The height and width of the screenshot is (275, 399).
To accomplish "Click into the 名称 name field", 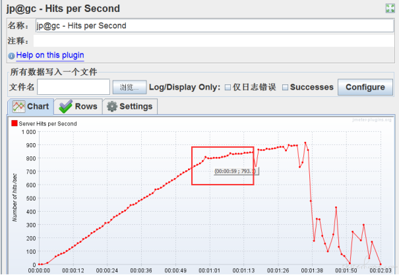I will coord(211,26).
